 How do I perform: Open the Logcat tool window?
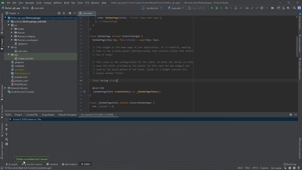12,164
